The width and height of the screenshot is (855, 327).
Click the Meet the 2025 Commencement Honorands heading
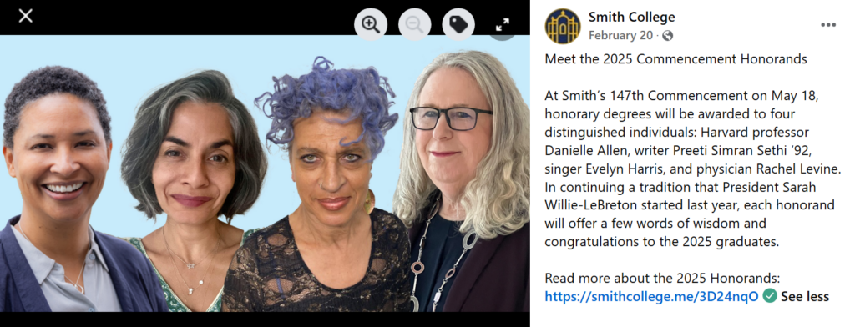coord(675,59)
